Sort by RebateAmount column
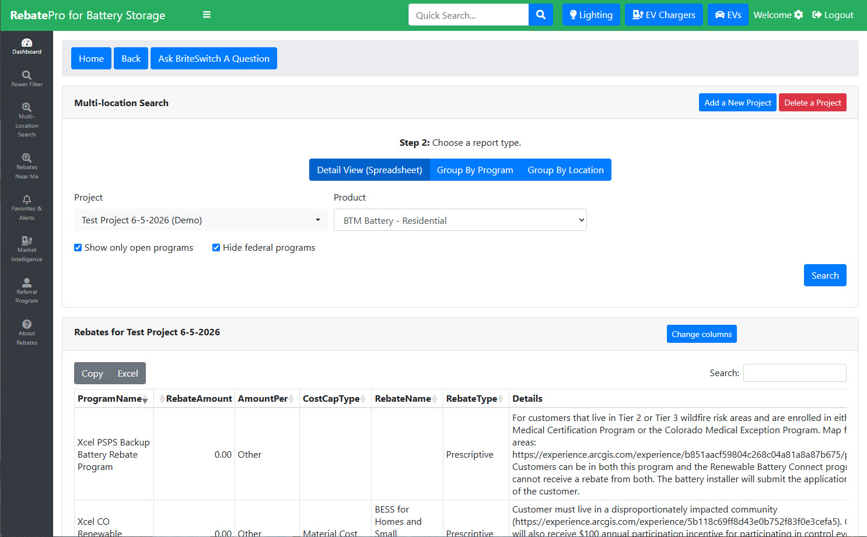Image resolution: width=867 pixels, height=537 pixels. 195,399
